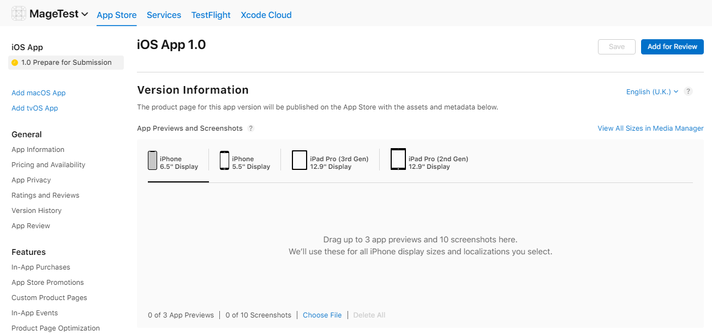
Task: Switch to the Xcode Cloud tab
Action: tap(266, 15)
